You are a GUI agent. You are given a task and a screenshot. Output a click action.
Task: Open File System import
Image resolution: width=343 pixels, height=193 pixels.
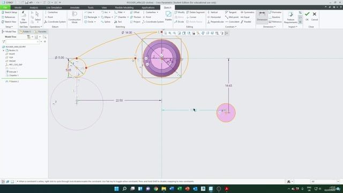pyautogui.click(x=23, y=17)
